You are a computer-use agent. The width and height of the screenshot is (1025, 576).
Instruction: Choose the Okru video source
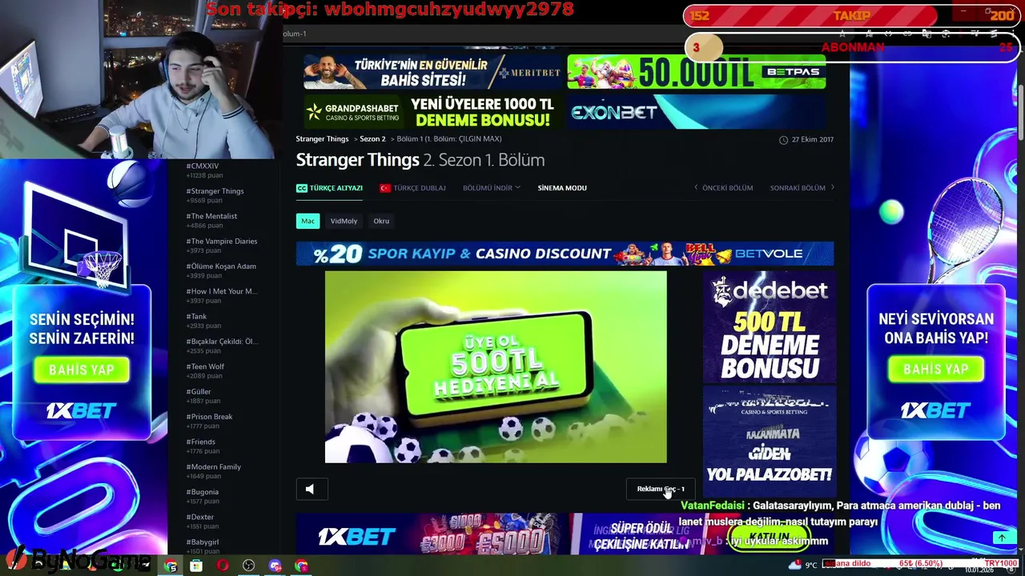tap(381, 221)
